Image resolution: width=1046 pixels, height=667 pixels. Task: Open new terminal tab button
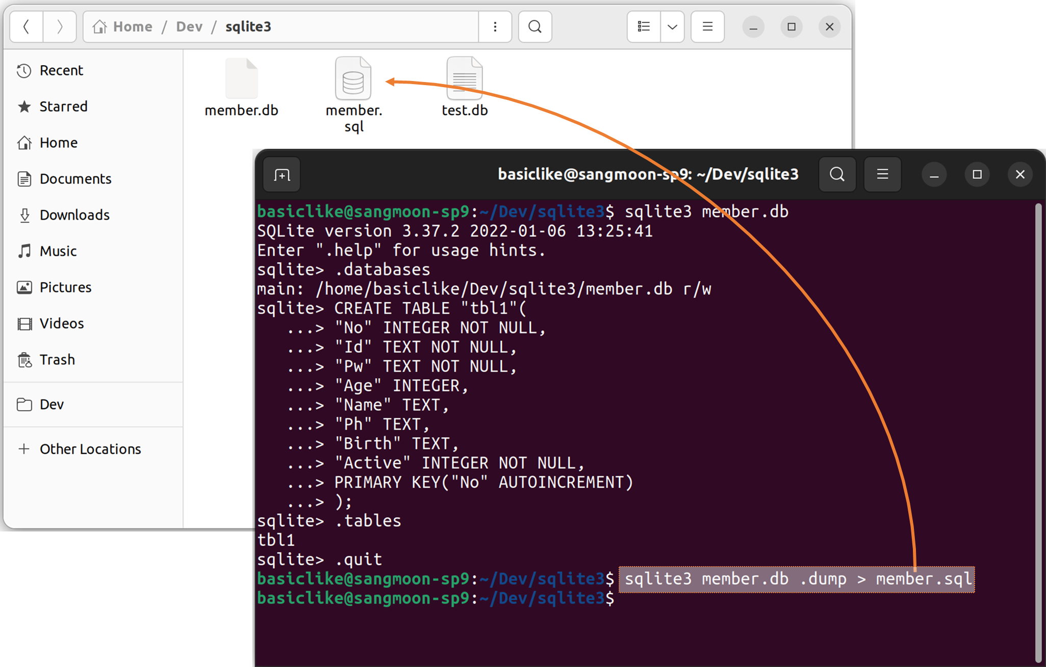click(282, 175)
